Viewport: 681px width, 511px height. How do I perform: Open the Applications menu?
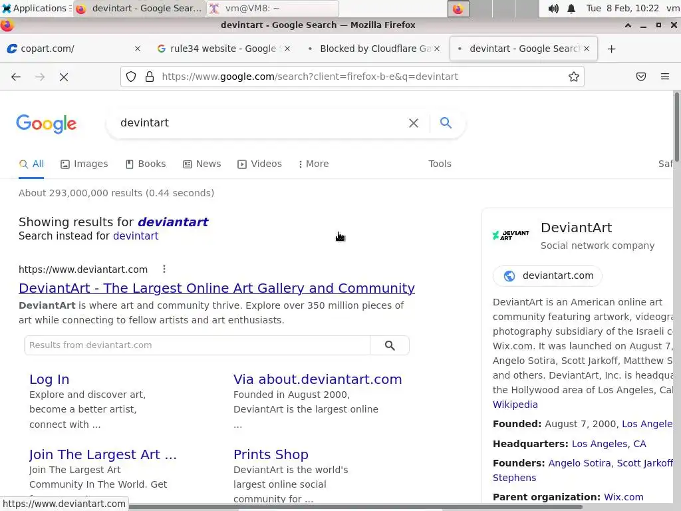click(x=35, y=8)
